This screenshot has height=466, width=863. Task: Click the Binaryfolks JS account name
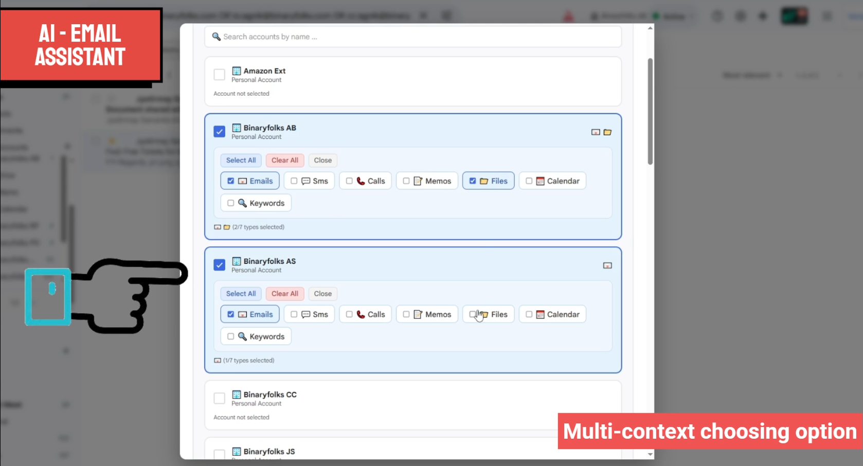[x=269, y=452]
